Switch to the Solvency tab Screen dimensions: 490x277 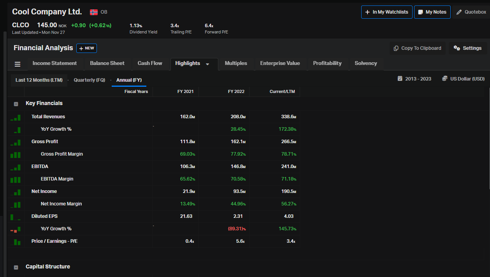tap(366, 63)
